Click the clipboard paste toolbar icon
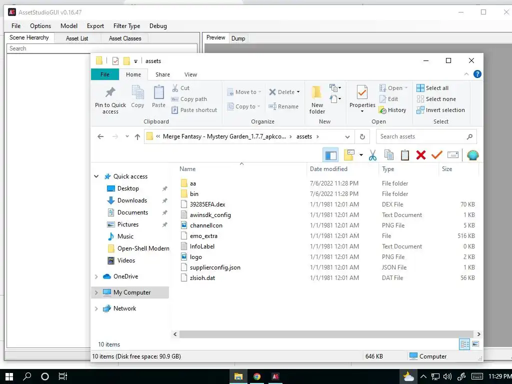Image resolution: width=512 pixels, height=384 pixels. [x=405, y=155]
